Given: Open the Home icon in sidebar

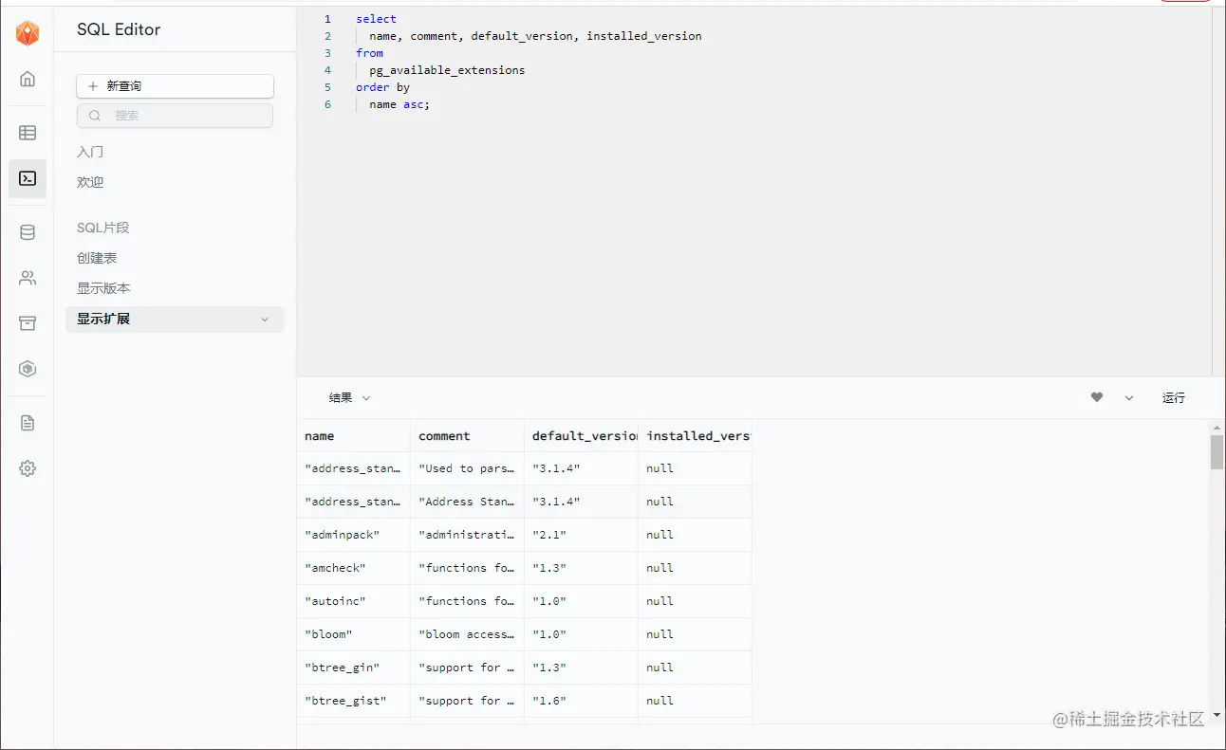Looking at the screenshot, I should 28,79.
